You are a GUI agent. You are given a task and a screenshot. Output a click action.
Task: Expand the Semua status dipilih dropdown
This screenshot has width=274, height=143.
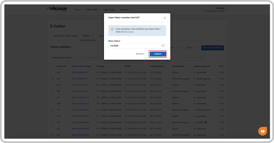[65, 58]
